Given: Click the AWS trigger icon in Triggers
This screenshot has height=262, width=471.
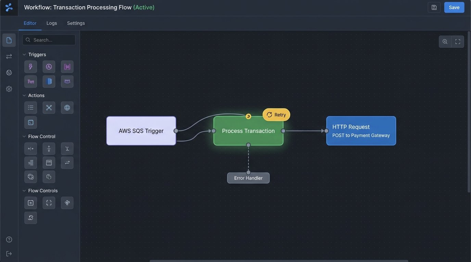Looking at the screenshot, I should pyautogui.click(x=67, y=81).
